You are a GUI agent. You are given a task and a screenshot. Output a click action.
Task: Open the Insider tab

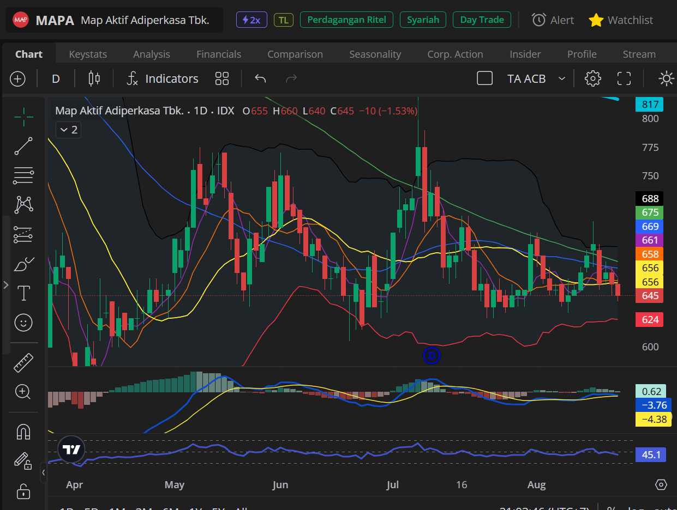[x=525, y=54]
